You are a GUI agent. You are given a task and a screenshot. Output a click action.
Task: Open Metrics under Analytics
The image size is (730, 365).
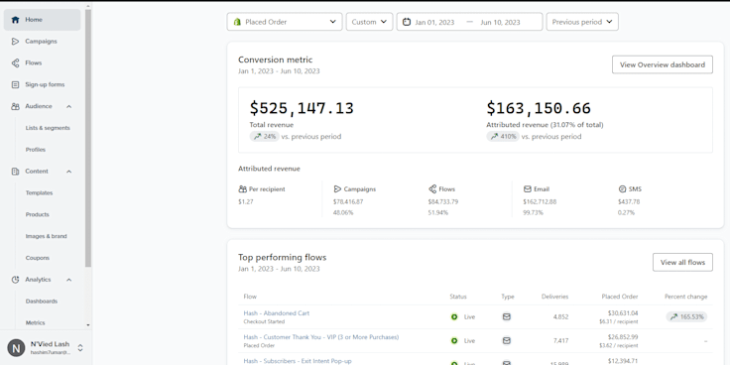click(36, 322)
